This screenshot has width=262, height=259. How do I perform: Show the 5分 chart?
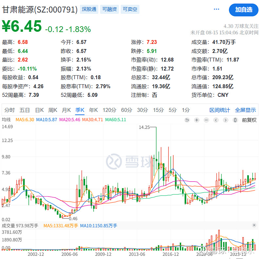(x=173, y=110)
